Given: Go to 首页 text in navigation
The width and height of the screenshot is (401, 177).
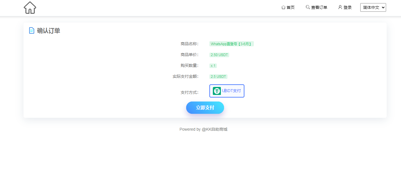Looking at the screenshot, I should [x=291, y=7].
